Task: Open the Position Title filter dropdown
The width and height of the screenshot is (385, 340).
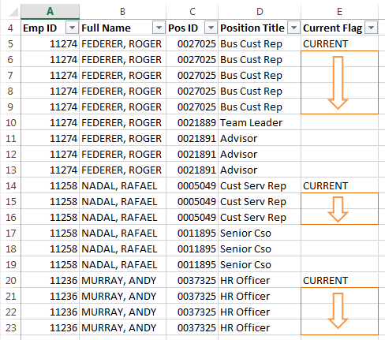Action: click(293, 28)
